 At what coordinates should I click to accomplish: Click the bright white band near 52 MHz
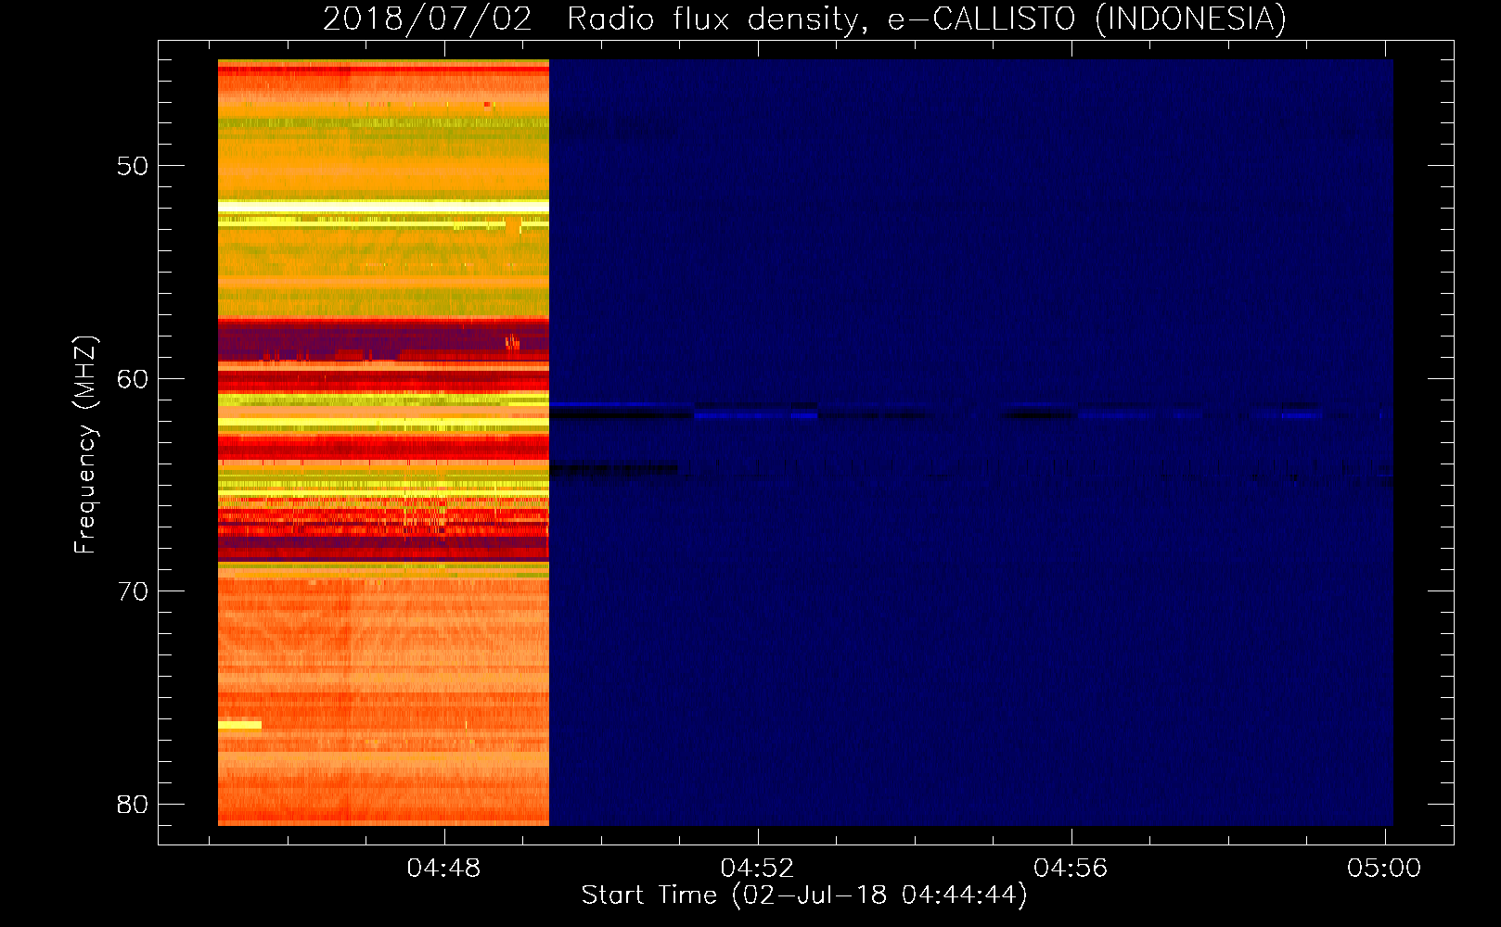point(383,206)
